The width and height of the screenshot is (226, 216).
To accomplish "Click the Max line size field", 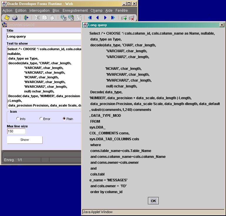I will (x=16, y=131).
